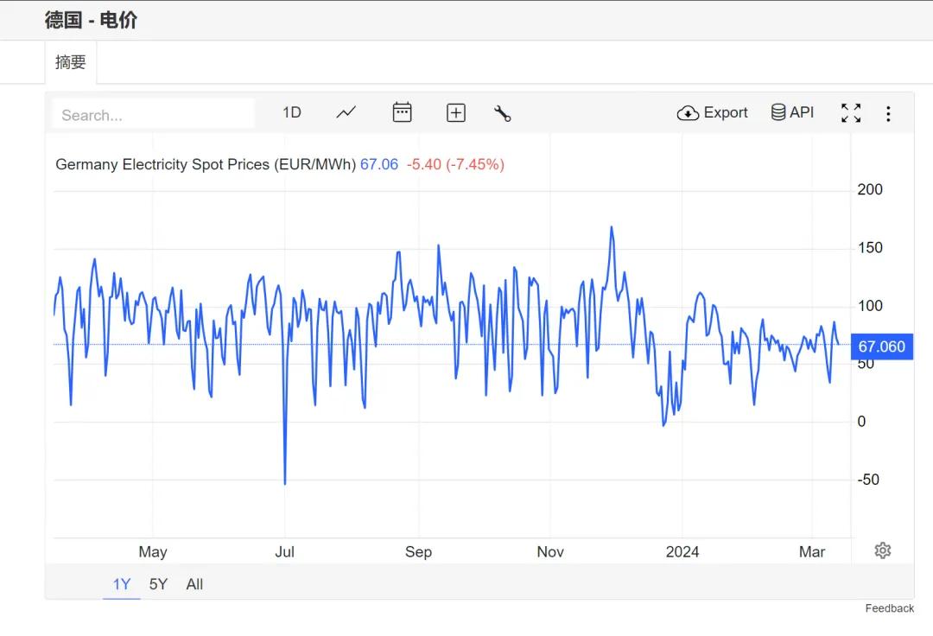The width and height of the screenshot is (933, 636).
Task: Open the three-dot more options menu
Action: [888, 114]
